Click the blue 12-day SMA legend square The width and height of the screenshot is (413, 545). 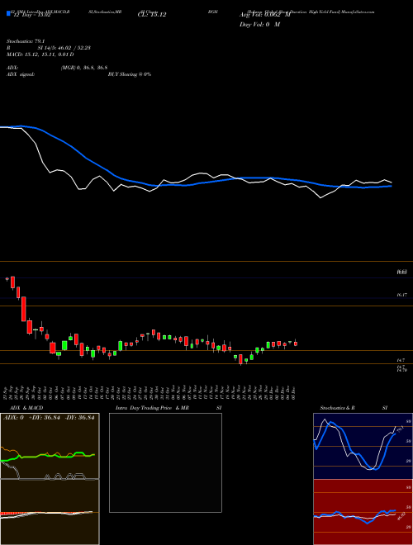tap(8, 13)
